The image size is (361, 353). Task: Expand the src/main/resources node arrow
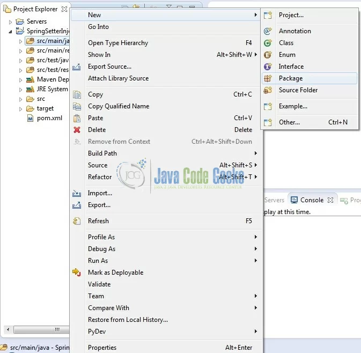click(20, 51)
